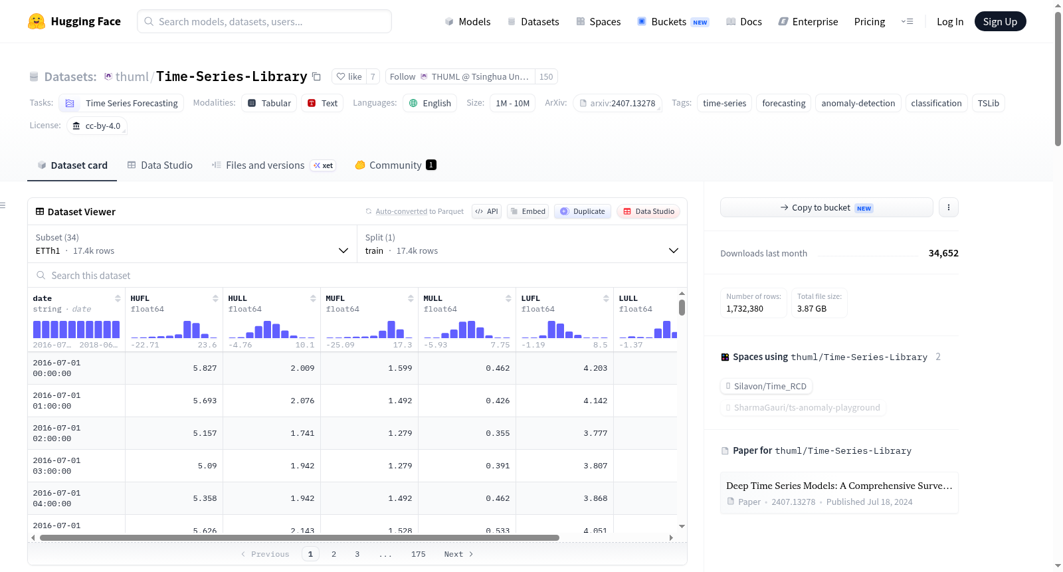The image size is (1063, 572).
Task: Jump to page 175 of the table
Action: pos(418,554)
